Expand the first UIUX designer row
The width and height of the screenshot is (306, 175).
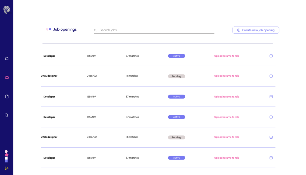click(x=271, y=76)
